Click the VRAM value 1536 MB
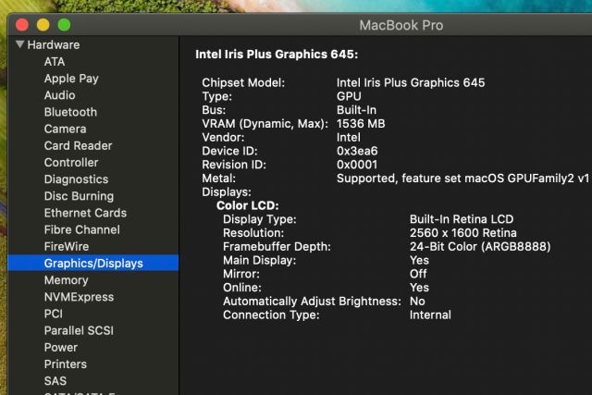Viewport: 592px width, 395px height. (x=361, y=123)
